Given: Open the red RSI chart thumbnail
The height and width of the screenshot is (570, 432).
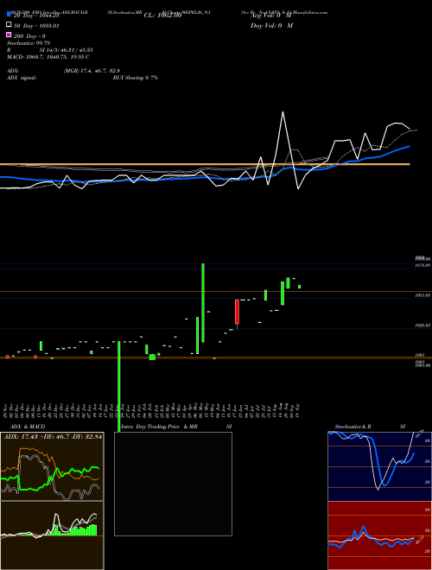Looking at the screenshot, I should (x=379, y=535).
